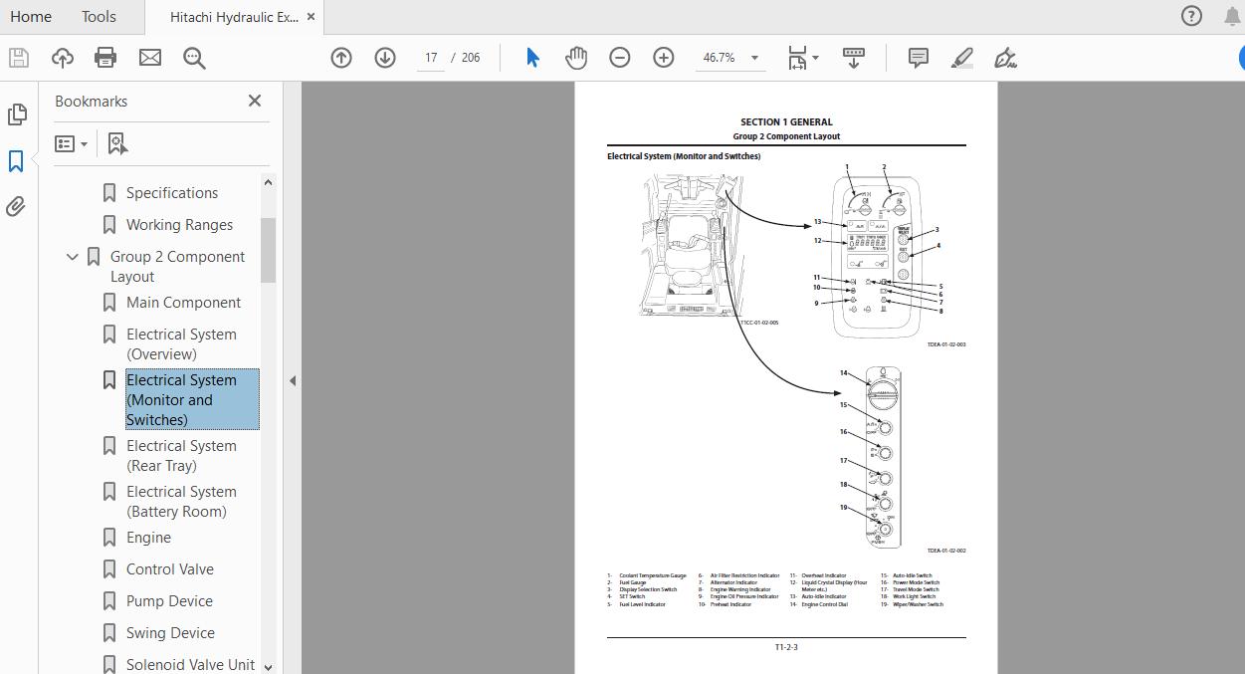Open the zoom level dropdown
Viewport: 1245px width, 674px height.
[x=754, y=58]
